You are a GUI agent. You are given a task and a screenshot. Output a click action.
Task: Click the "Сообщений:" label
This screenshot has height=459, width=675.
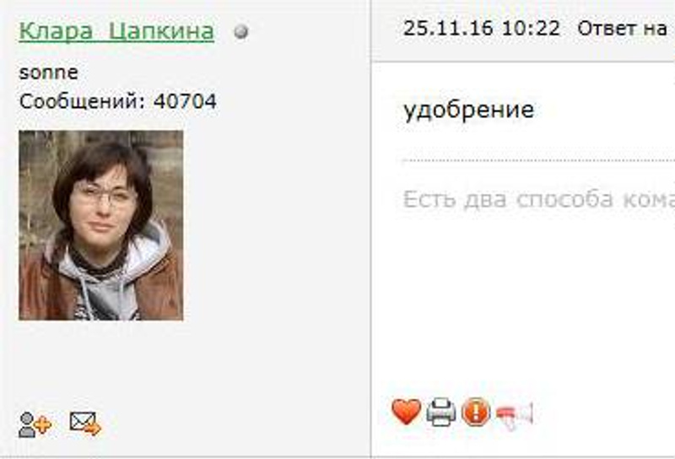(x=84, y=102)
